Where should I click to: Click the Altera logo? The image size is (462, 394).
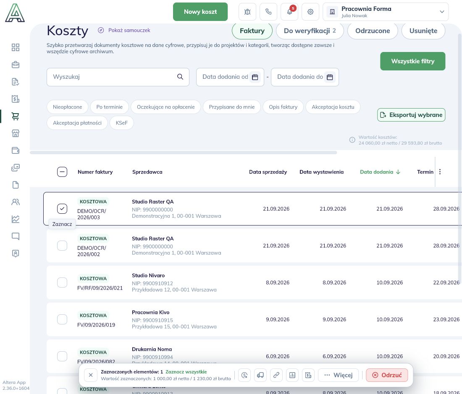15,13
